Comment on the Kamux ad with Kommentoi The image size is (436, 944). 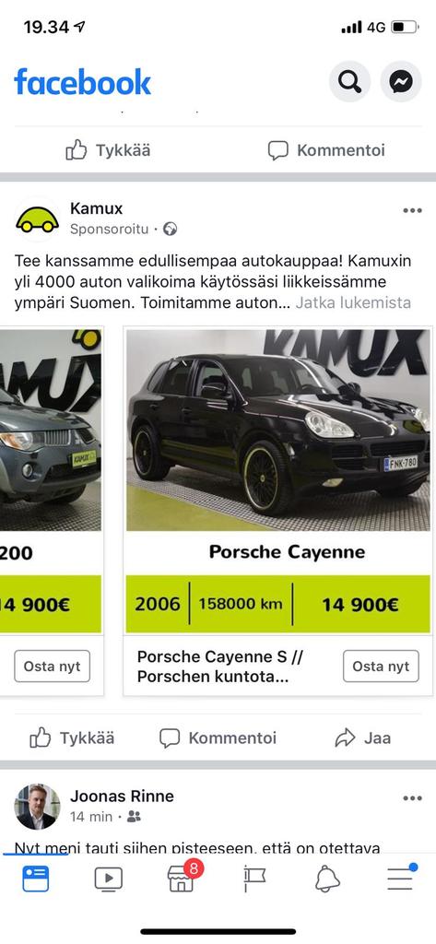218,738
